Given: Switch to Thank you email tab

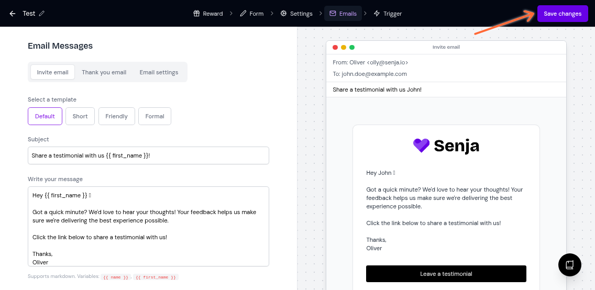Looking at the screenshot, I should point(104,72).
